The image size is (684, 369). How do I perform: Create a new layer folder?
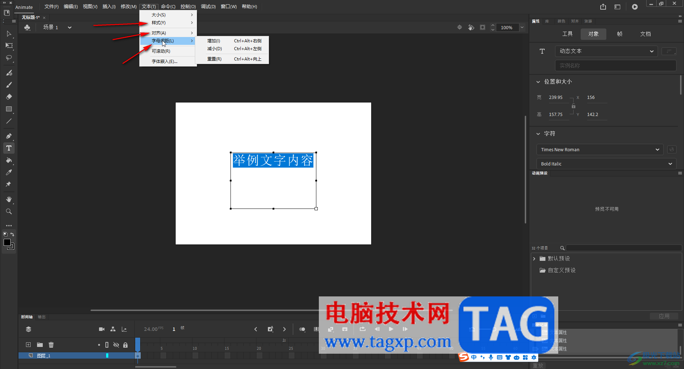[40, 344]
